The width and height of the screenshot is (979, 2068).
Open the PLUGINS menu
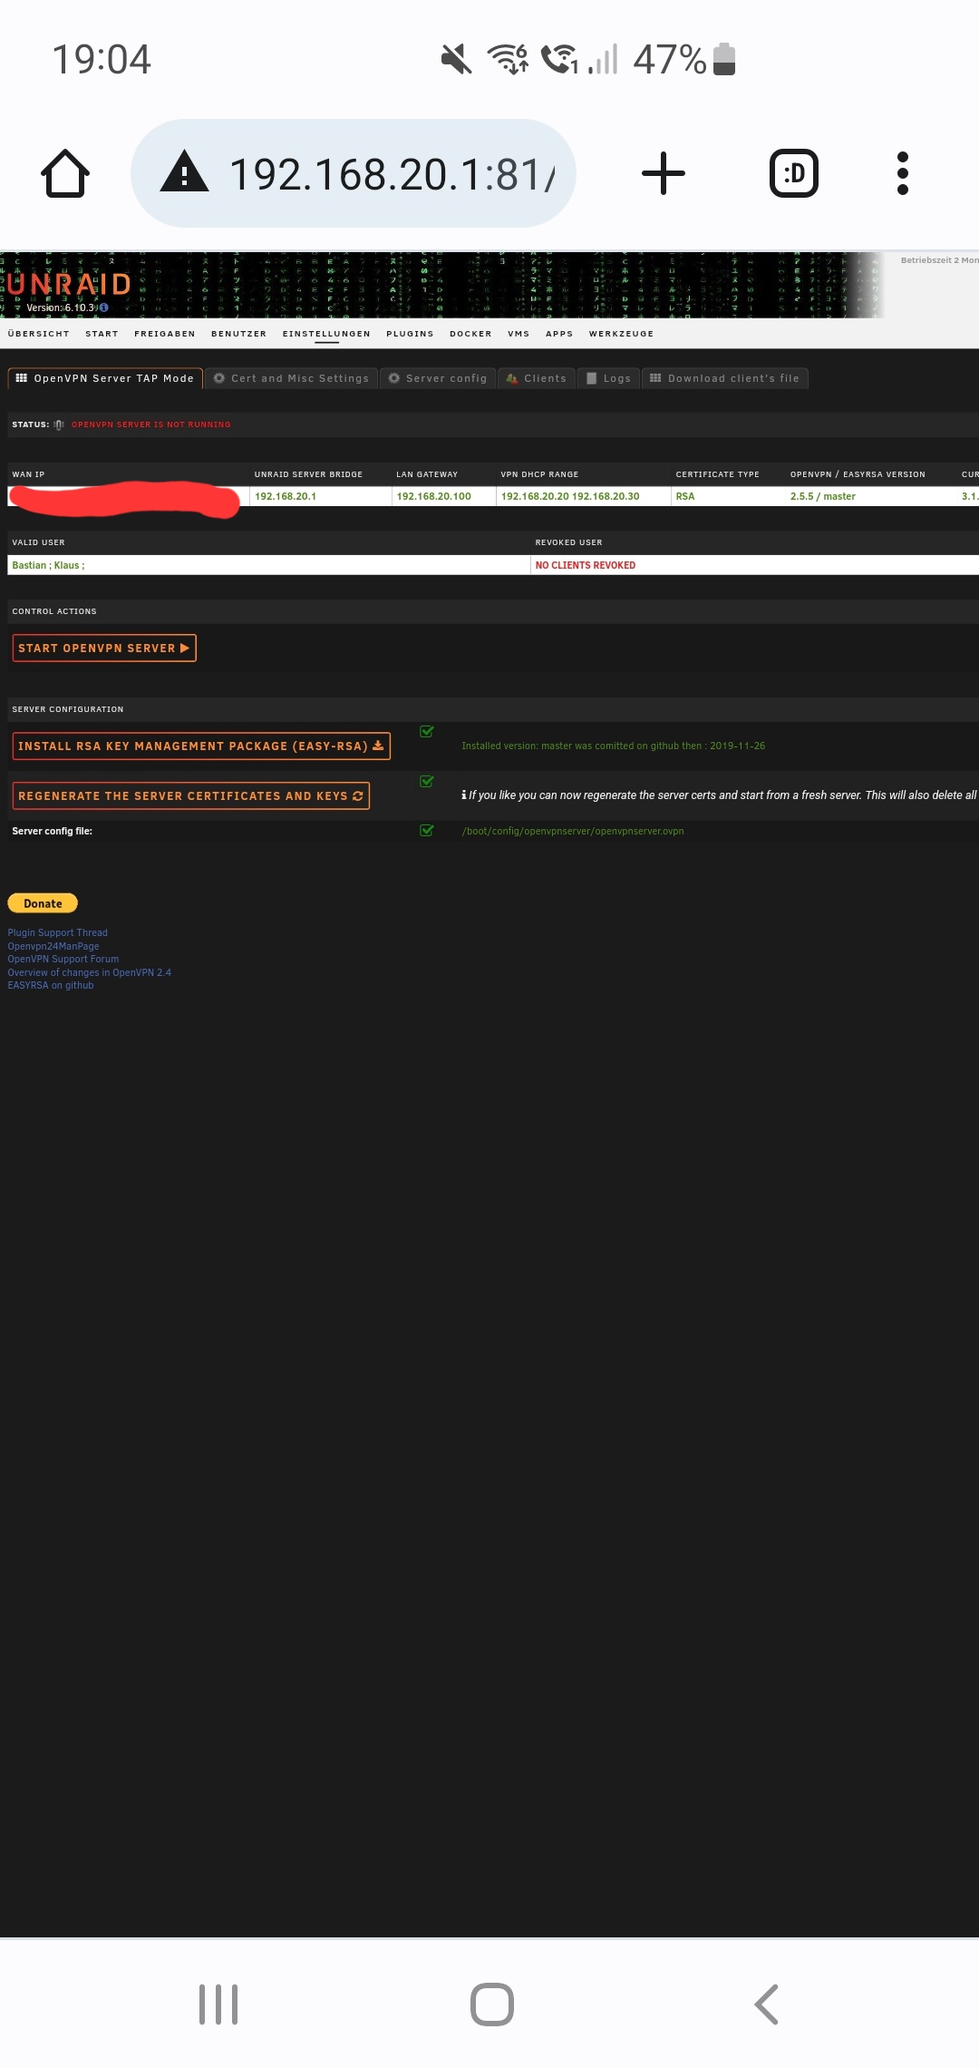pos(410,334)
